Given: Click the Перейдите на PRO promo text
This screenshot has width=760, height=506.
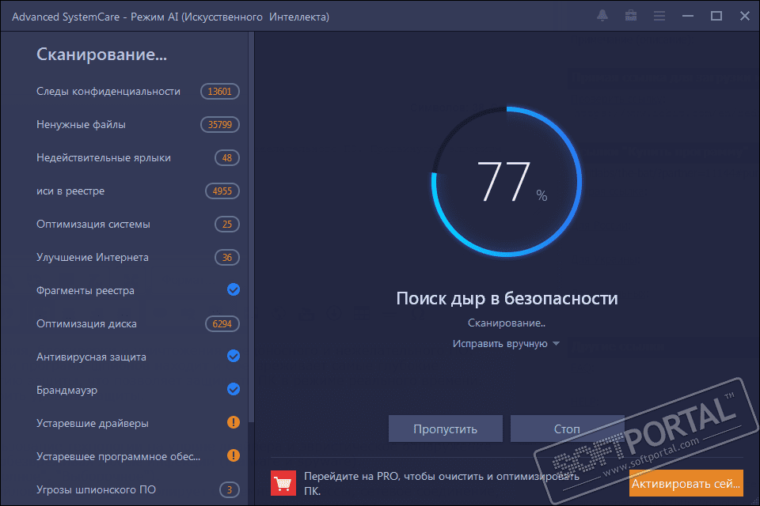Looking at the screenshot, I should [x=441, y=483].
